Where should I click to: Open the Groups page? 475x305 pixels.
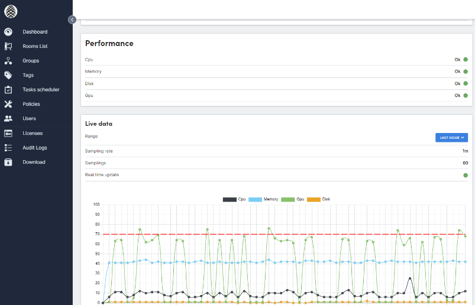(x=31, y=61)
